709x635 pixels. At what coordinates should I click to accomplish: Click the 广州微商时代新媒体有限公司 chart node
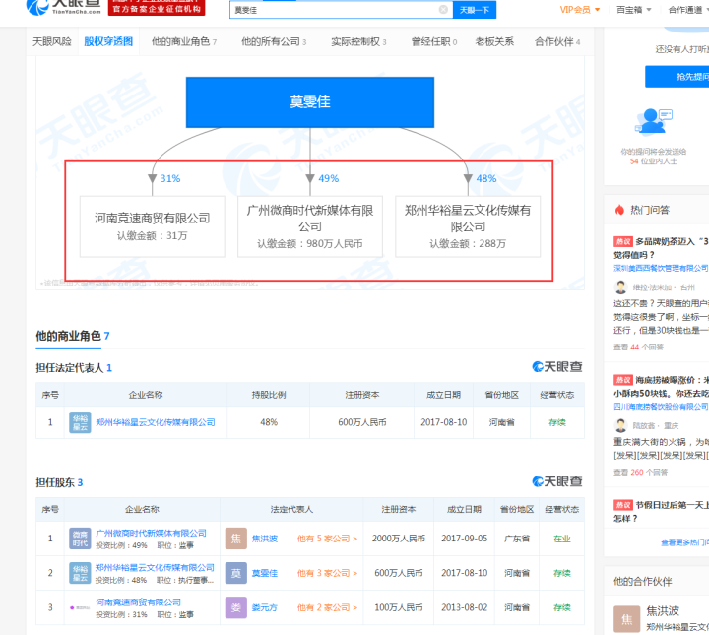point(310,226)
